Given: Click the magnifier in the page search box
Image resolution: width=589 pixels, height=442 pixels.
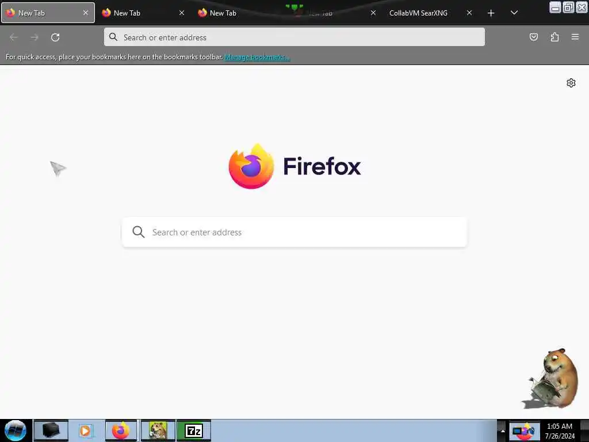Looking at the screenshot, I should click(x=138, y=231).
